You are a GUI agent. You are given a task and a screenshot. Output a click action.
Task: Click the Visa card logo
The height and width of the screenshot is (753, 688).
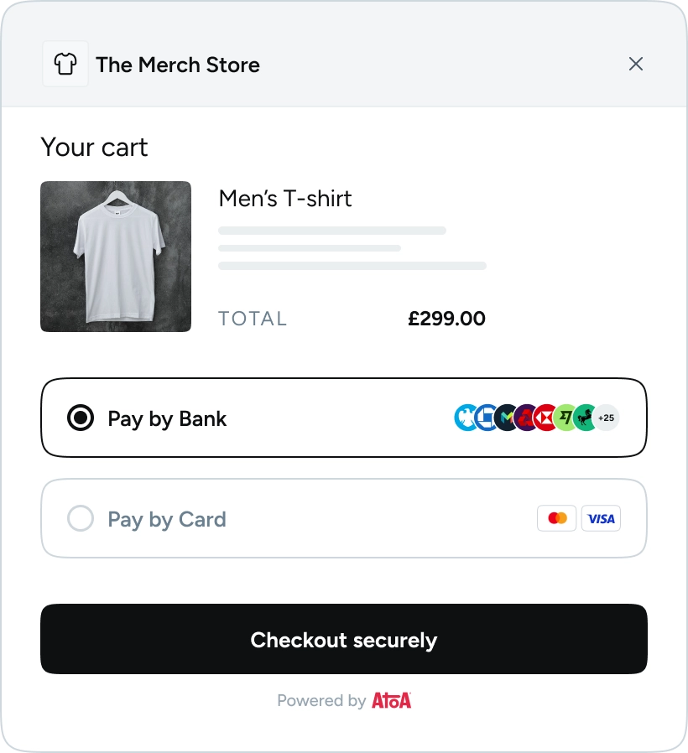[x=601, y=518]
